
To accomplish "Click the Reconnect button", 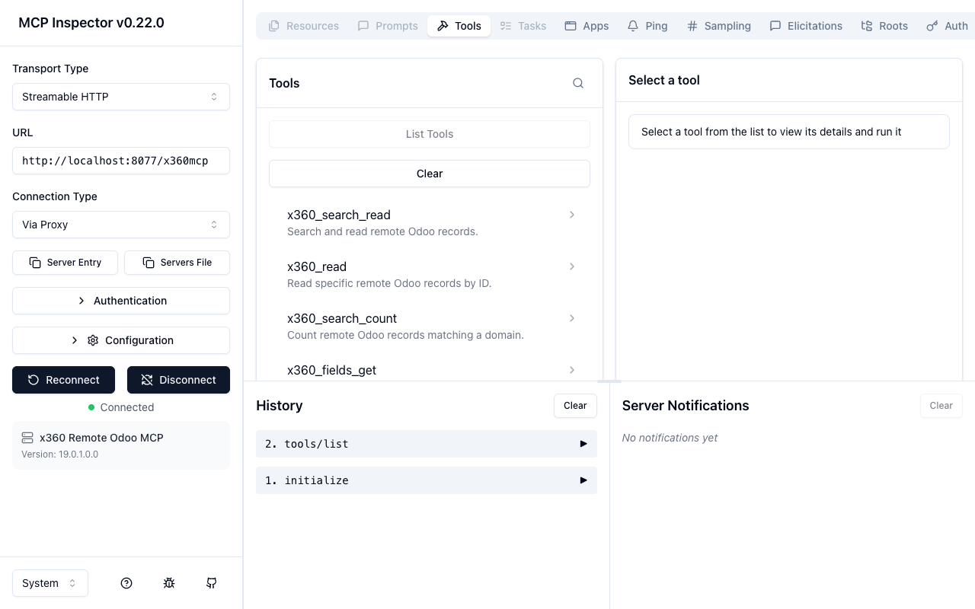I will pyautogui.click(x=64, y=380).
